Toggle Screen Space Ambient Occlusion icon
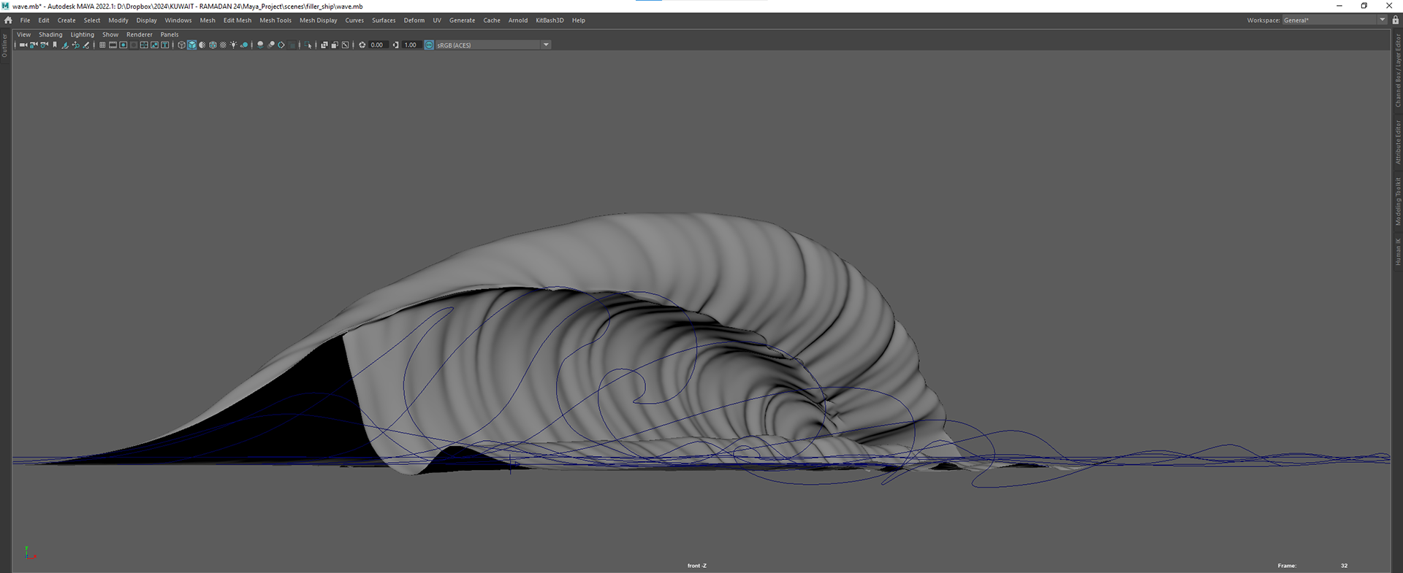Image resolution: width=1403 pixels, height=573 pixels. coord(260,45)
